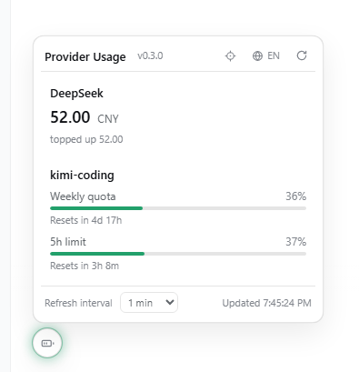Click the 'topped up 52.00' text

click(86, 139)
